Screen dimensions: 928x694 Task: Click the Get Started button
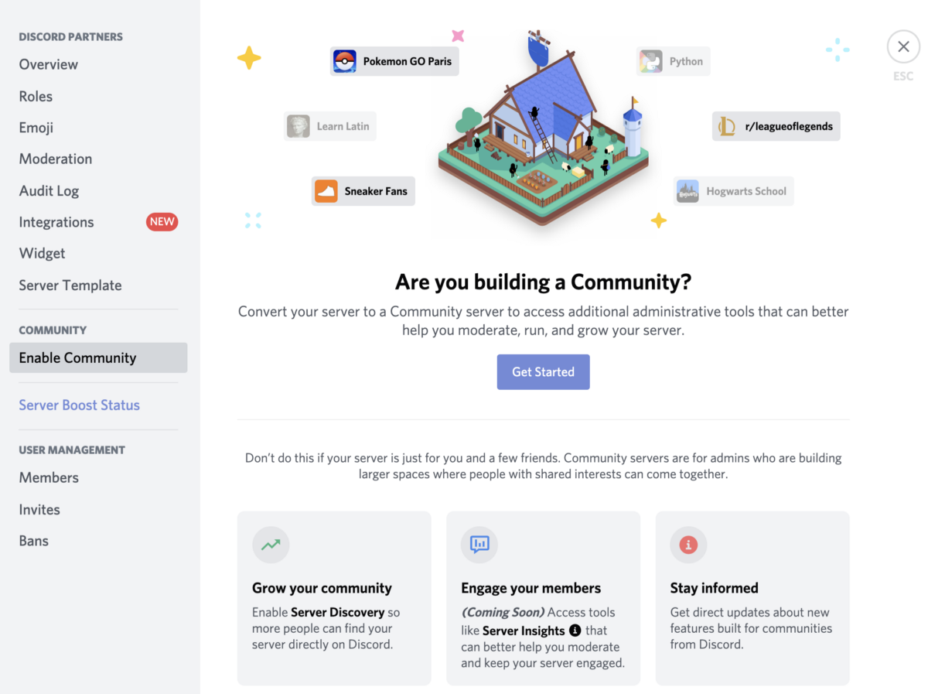pyautogui.click(x=543, y=372)
